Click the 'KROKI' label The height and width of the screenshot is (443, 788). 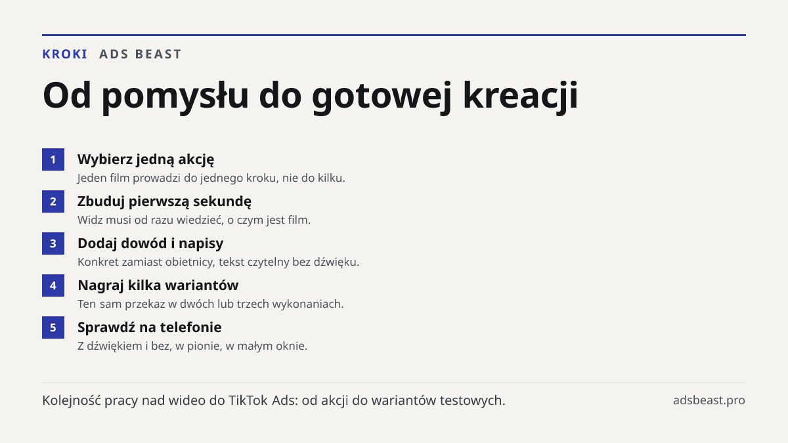click(65, 54)
